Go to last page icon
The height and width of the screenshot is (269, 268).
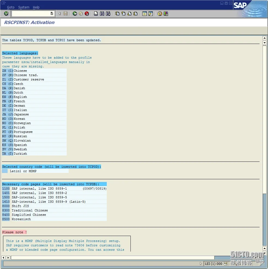(x=135, y=14)
